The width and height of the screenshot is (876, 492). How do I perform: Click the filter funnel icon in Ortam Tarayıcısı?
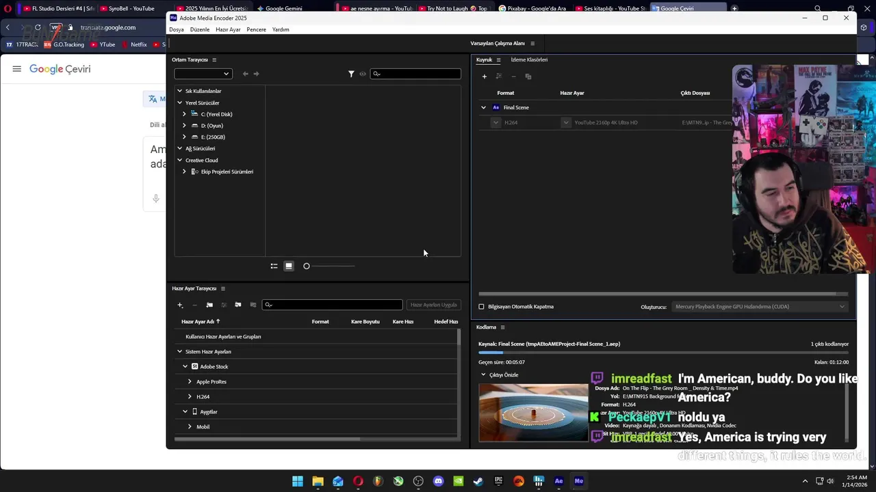click(x=351, y=74)
